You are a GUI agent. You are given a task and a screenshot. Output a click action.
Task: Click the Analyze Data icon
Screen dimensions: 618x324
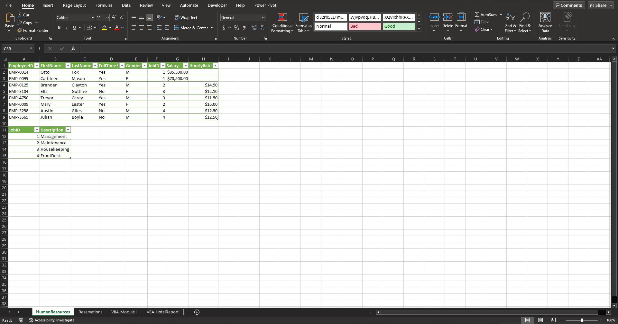(x=545, y=22)
